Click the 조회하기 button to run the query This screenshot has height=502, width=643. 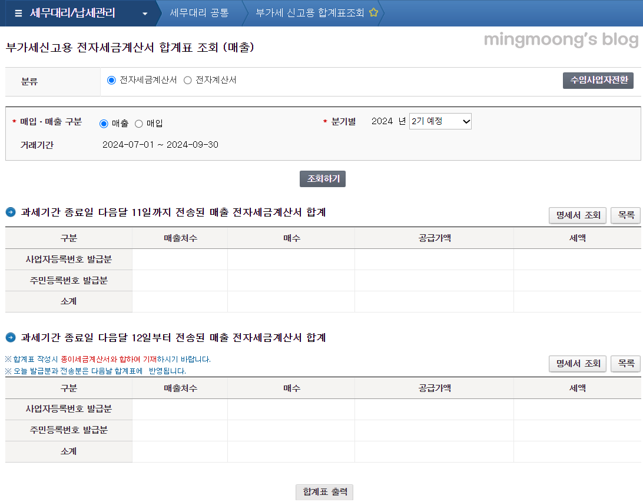point(322,179)
